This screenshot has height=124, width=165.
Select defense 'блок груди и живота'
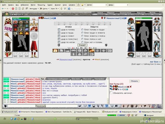(x=82, y=33)
